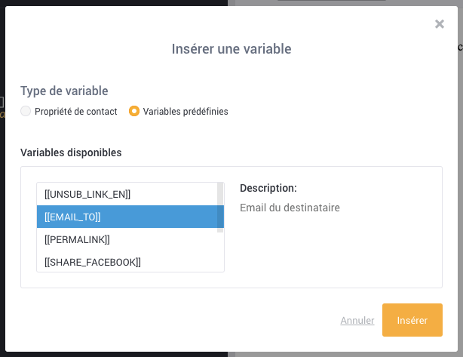Cancel with the Annuler link
Viewport: 463px width, 357px height.
pos(357,320)
